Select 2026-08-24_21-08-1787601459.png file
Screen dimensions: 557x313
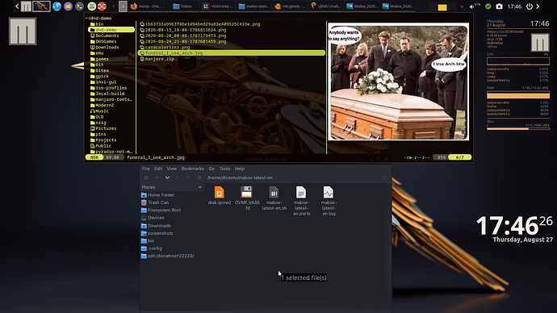click(x=183, y=41)
